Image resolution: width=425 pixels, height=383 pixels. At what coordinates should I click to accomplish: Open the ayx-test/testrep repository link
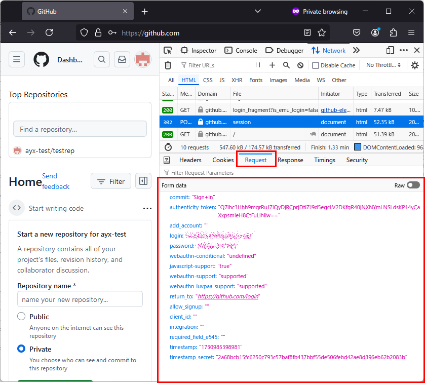point(50,150)
